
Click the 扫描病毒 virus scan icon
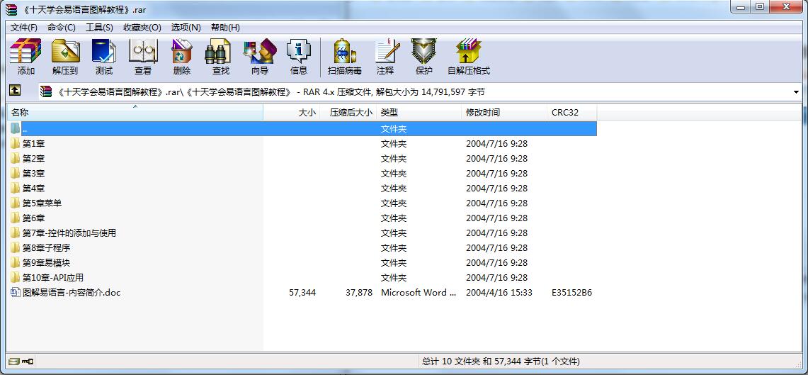click(344, 57)
